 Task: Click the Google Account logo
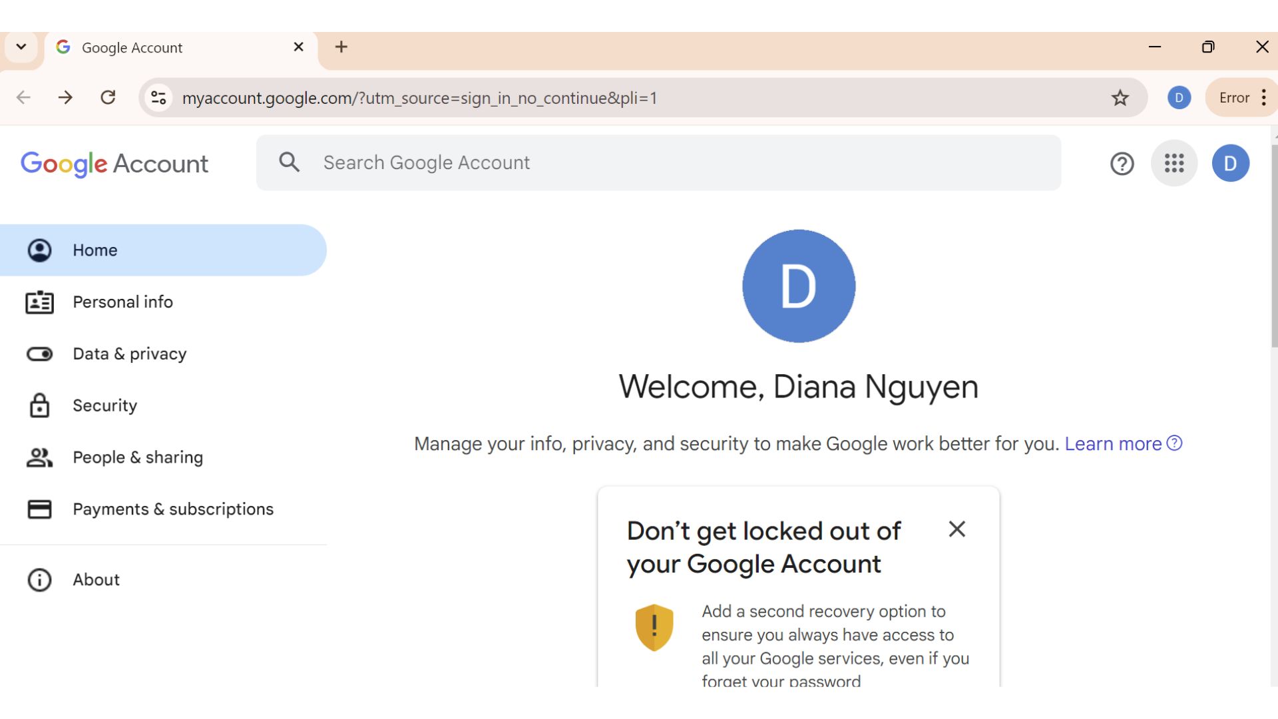pyautogui.click(x=114, y=164)
